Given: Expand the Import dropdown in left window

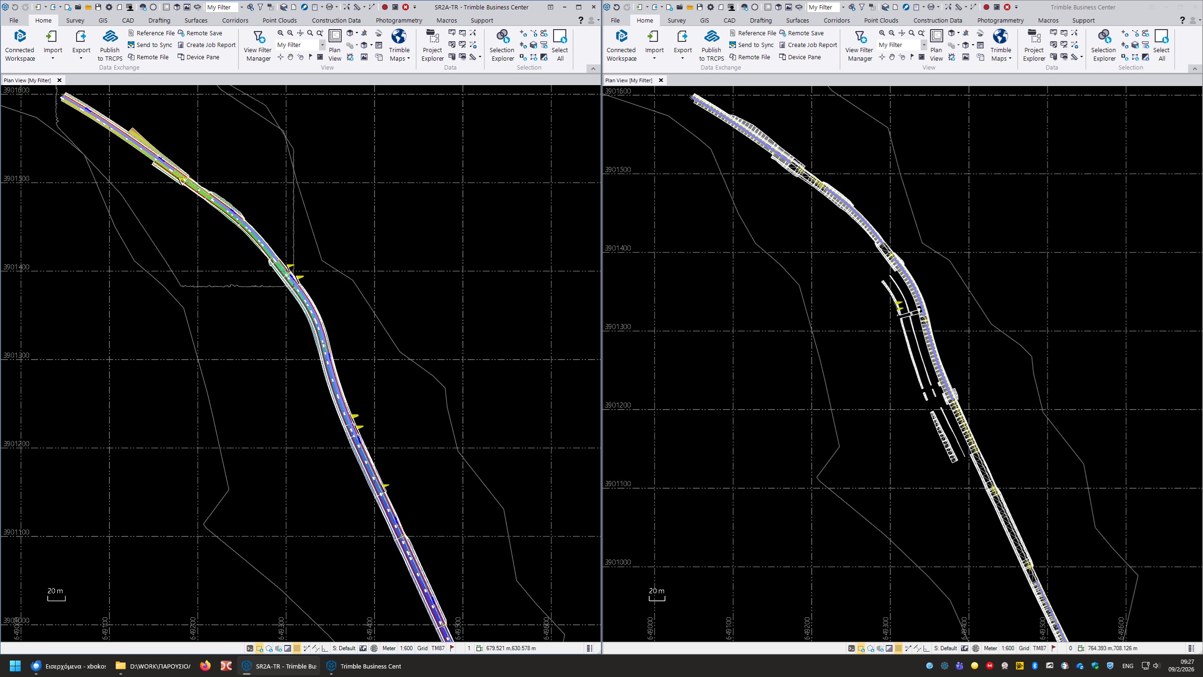Looking at the screenshot, I should [x=53, y=58].
